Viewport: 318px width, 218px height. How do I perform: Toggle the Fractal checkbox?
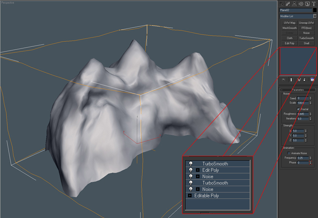pos(299,109)
